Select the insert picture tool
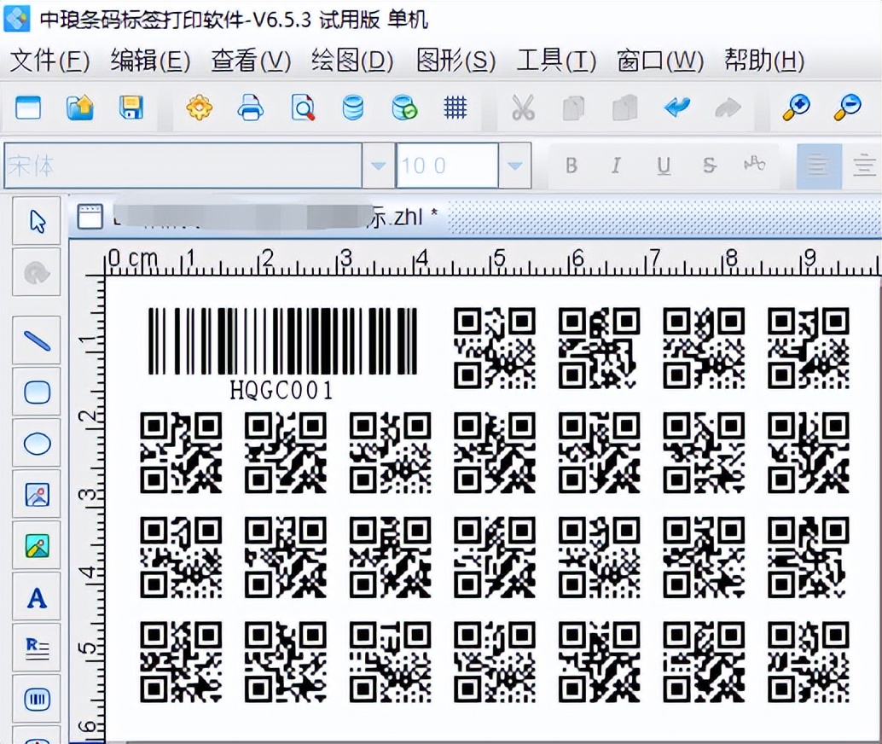 (x=38, y=495)
